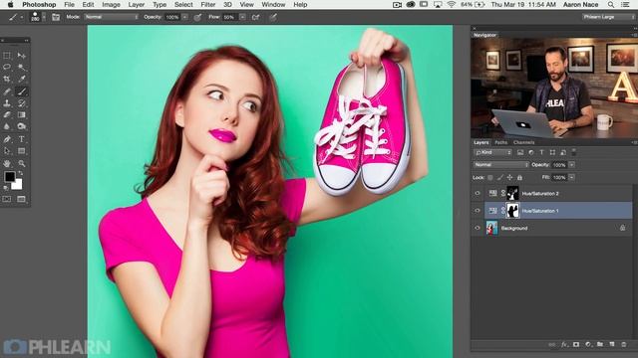Select the Eyedropper tool

(22, 80)
